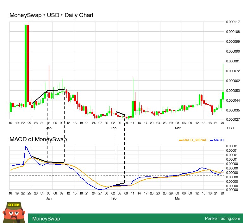Screen dimensions: 243x223
Task: Click the USD currency label beside price axis
Action: 230,128
